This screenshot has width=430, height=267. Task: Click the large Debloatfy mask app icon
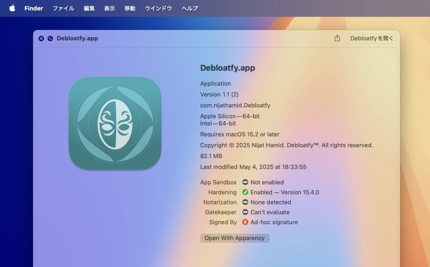[115, 123]
